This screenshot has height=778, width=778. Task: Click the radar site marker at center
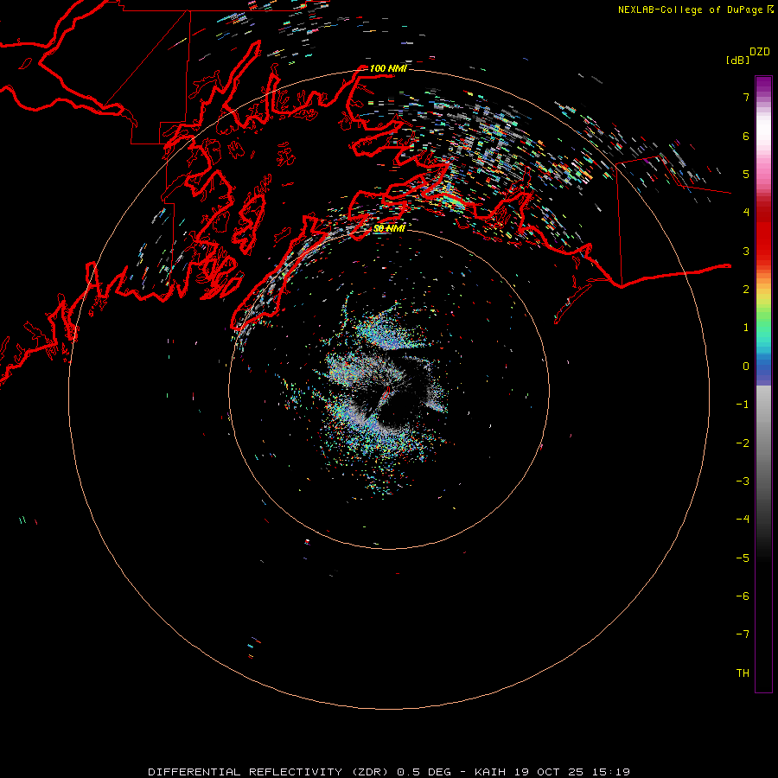(386, 394)
